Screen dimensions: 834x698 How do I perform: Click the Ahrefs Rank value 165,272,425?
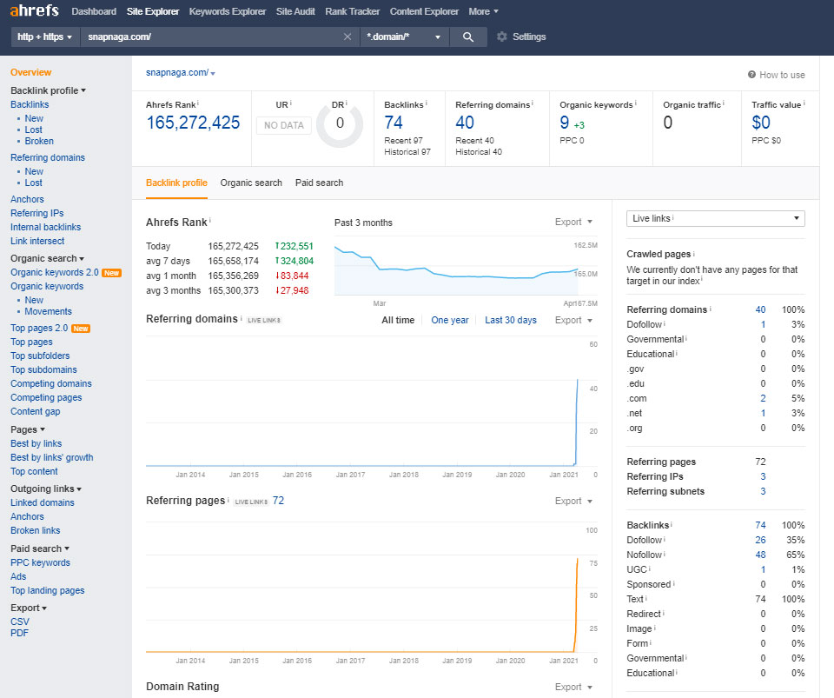[193, 123]
